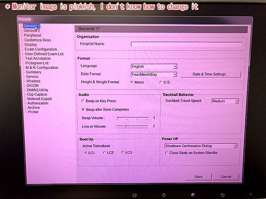Select Metric height and weight format
266x199 pixels.
click(138, 82)
